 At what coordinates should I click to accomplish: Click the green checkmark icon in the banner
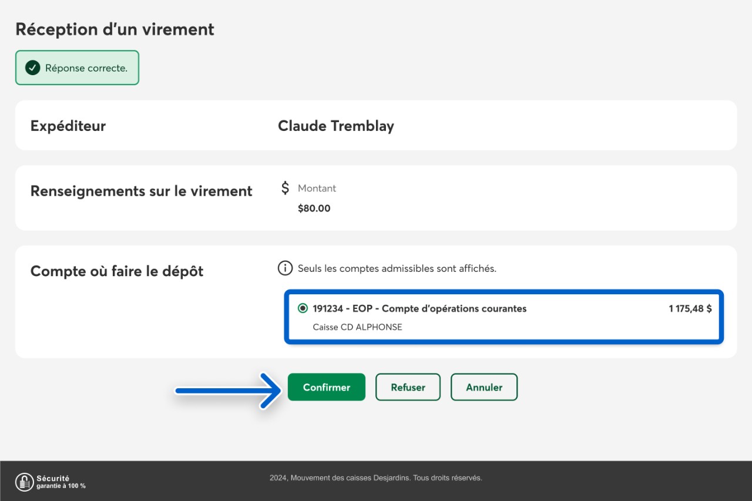click(x=33, y=68)
